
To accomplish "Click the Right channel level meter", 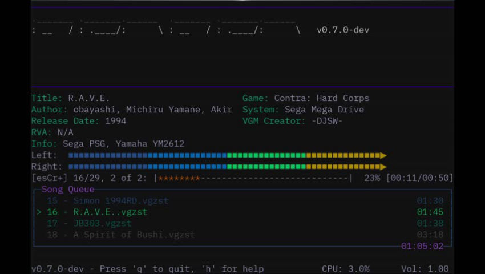I will tap(227, 167).
